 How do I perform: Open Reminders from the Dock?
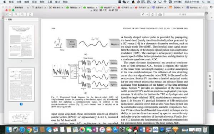pyautogui.click(x=62, y=129)
